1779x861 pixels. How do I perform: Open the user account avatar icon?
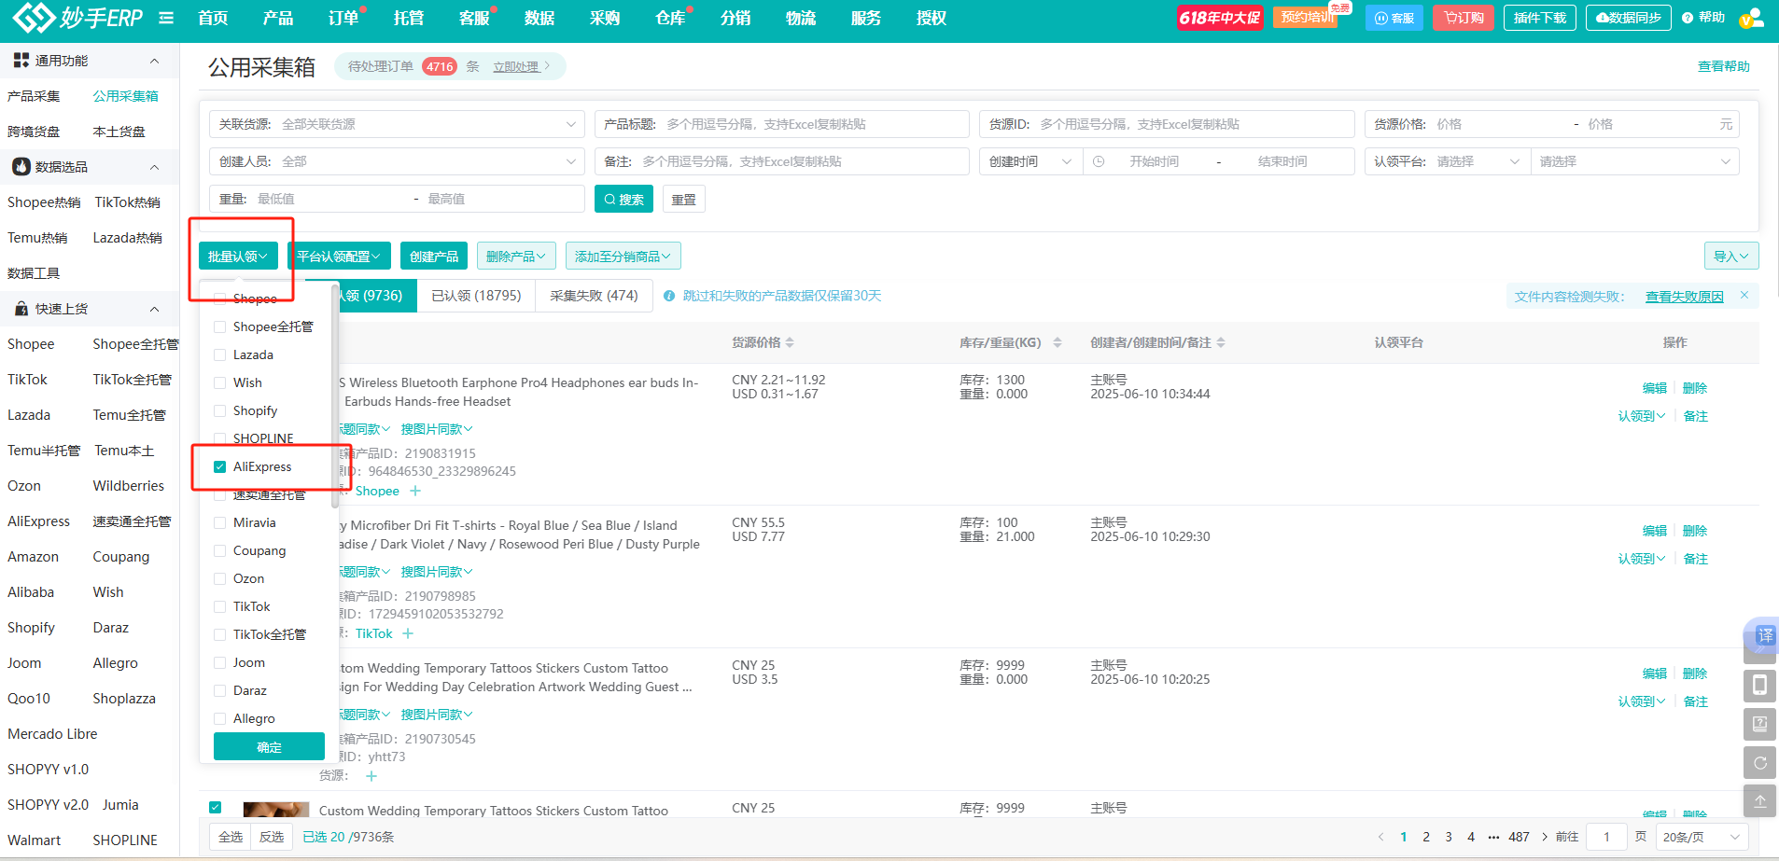tap(1751, 18)
